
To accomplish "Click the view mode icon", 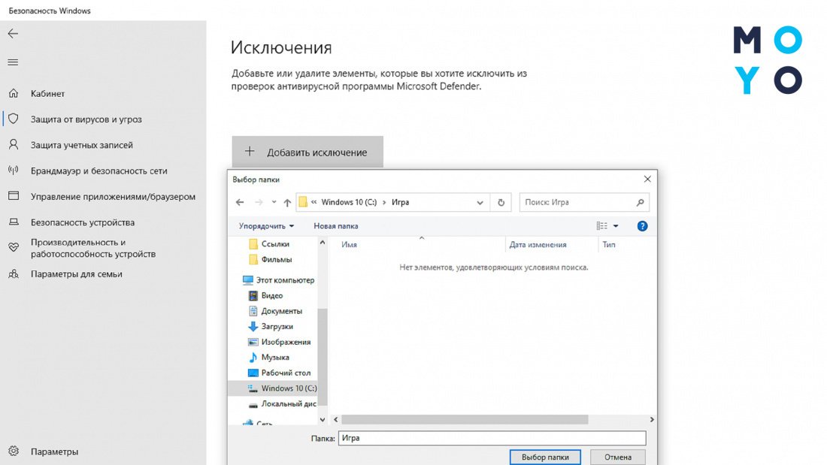I will coord(601,226).
